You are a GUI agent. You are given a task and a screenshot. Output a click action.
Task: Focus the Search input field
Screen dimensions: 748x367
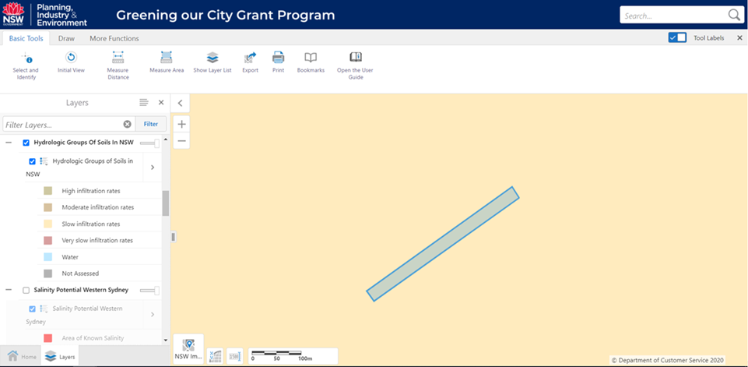pos(673,16)
